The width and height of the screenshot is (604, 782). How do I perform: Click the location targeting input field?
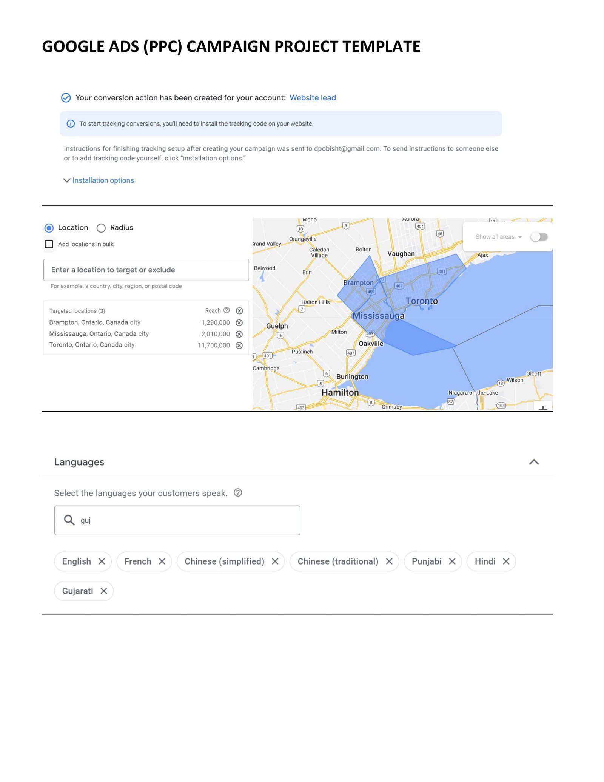146,270
